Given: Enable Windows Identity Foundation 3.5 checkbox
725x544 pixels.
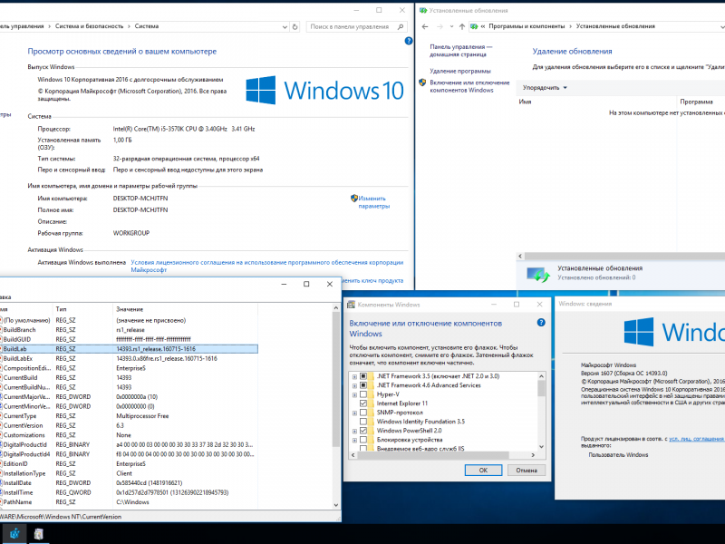Looking at the screenshot, I should point(363,422).
